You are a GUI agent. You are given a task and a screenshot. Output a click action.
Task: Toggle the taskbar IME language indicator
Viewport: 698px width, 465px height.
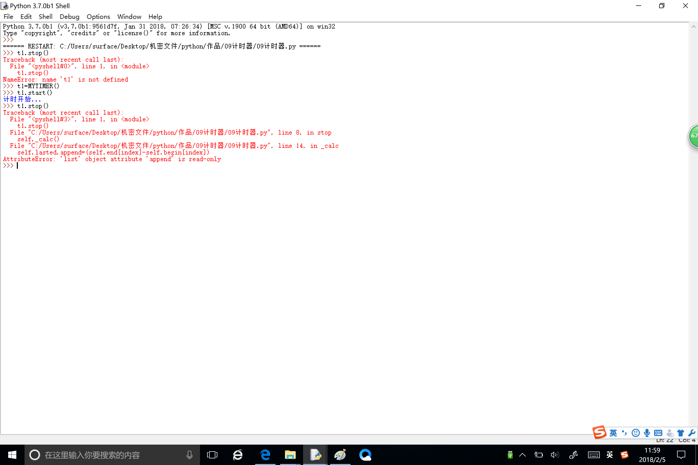coord(609,455)
